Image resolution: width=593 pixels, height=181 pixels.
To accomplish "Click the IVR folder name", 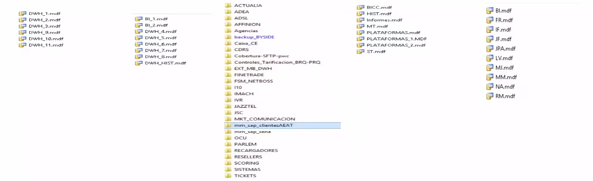I will pyautogui.click(x=238, y=100).
